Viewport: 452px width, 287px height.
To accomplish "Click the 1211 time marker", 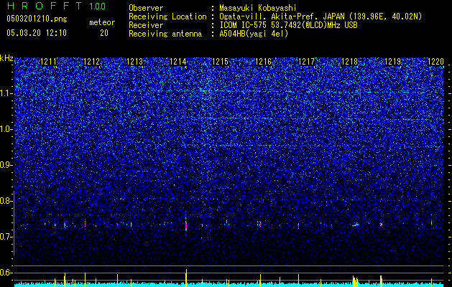I will coord(48,62).
